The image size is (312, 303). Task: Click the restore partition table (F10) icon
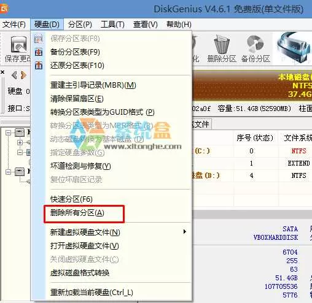39,66
